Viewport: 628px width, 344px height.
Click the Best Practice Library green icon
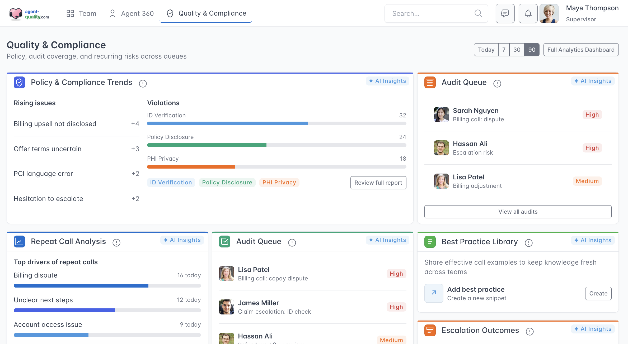tap(430, 242)
